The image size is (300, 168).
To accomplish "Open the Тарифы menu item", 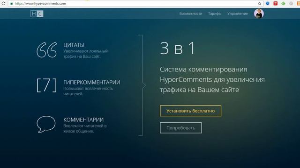I will click(215, 14).
